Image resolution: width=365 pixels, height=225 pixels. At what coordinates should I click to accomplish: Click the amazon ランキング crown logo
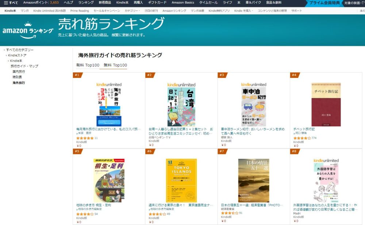(28, 31)
